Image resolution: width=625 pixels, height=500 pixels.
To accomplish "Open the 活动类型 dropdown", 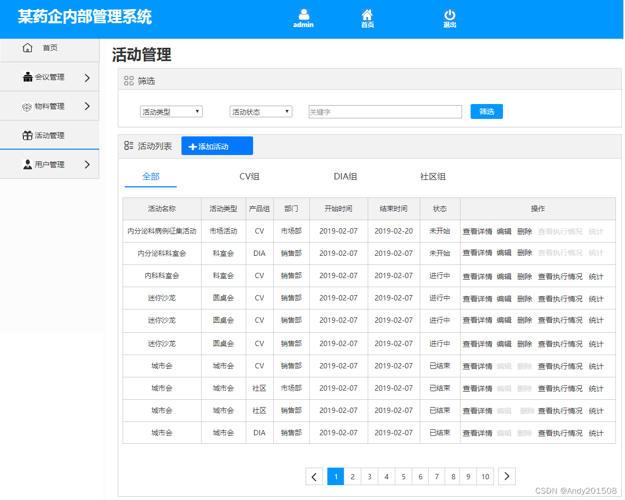I will 171,111.
